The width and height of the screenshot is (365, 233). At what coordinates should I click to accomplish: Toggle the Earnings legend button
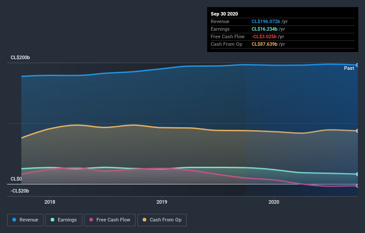pos(64,220)
